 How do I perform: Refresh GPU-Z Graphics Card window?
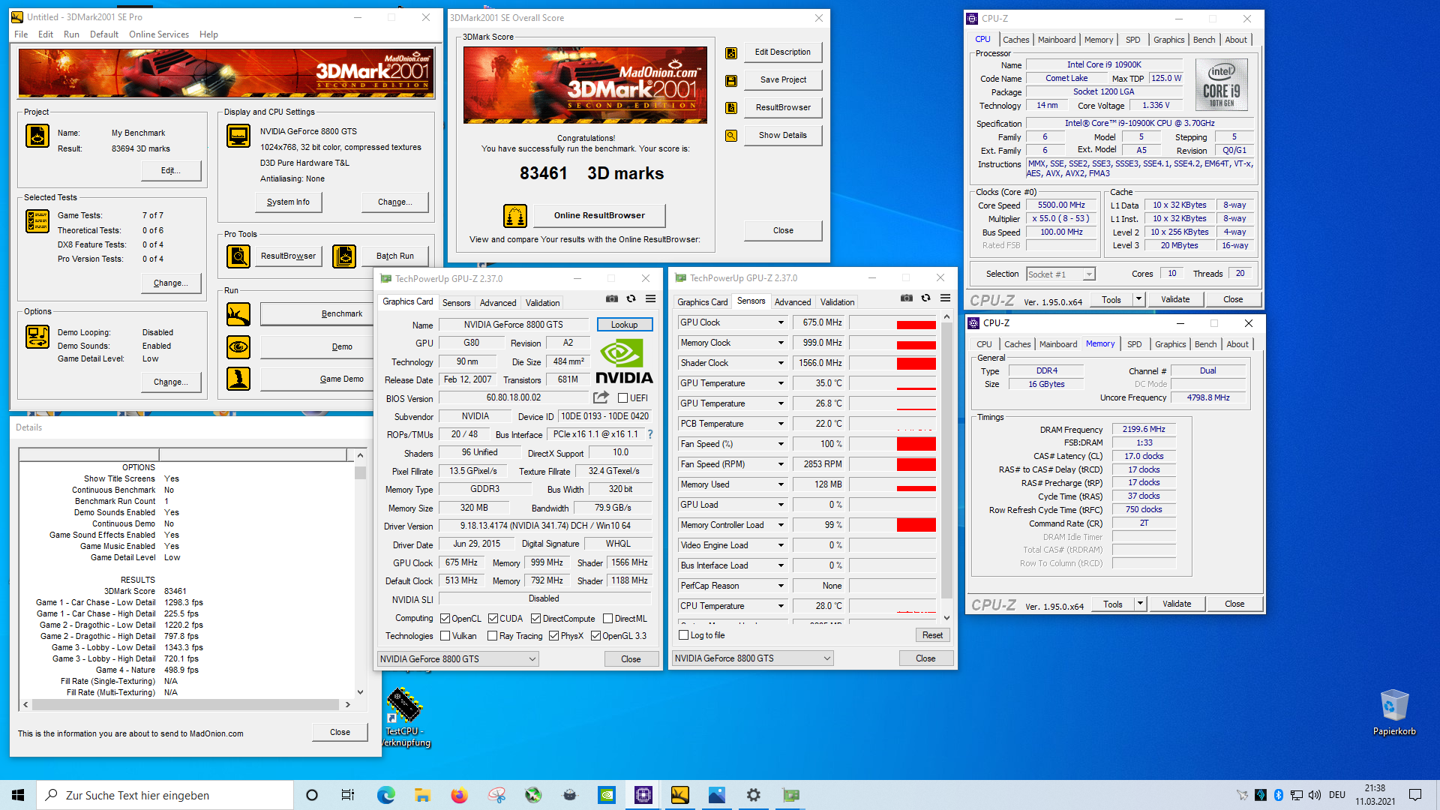point(631,298)
